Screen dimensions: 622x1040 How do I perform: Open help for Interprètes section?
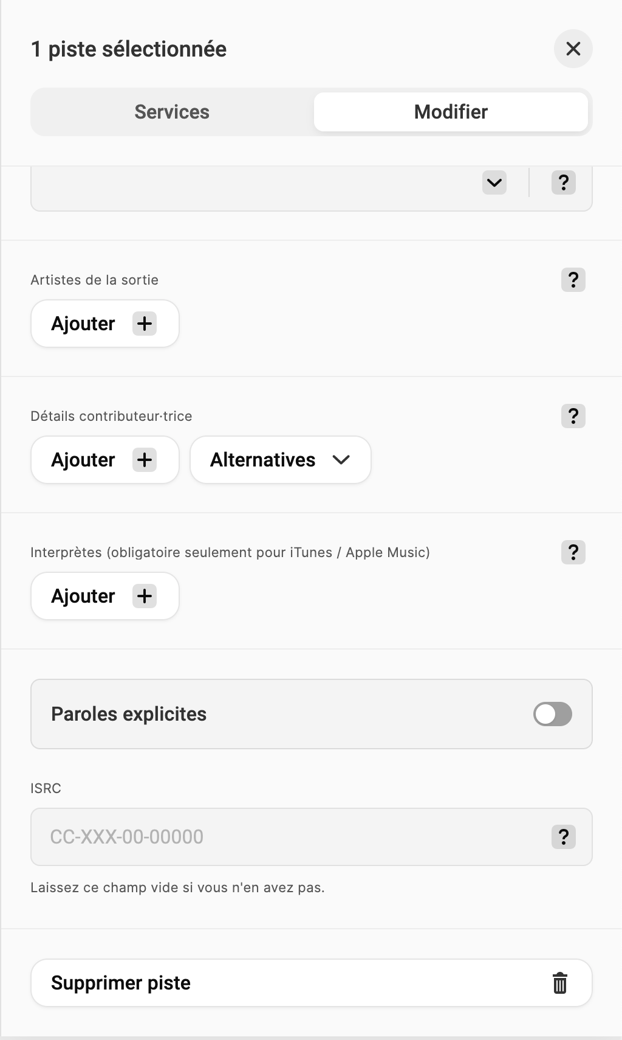(573, 552)
